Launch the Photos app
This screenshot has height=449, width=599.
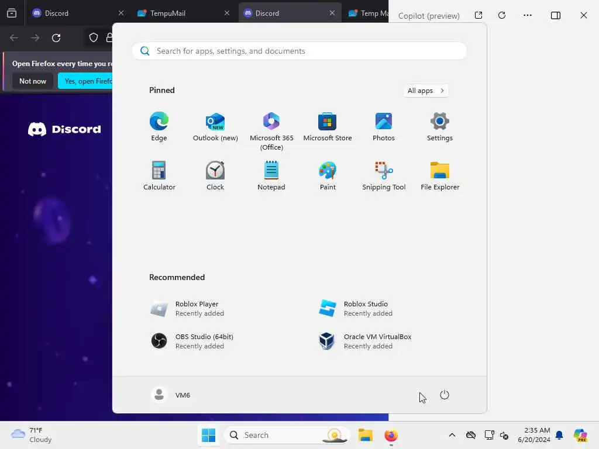384,127
